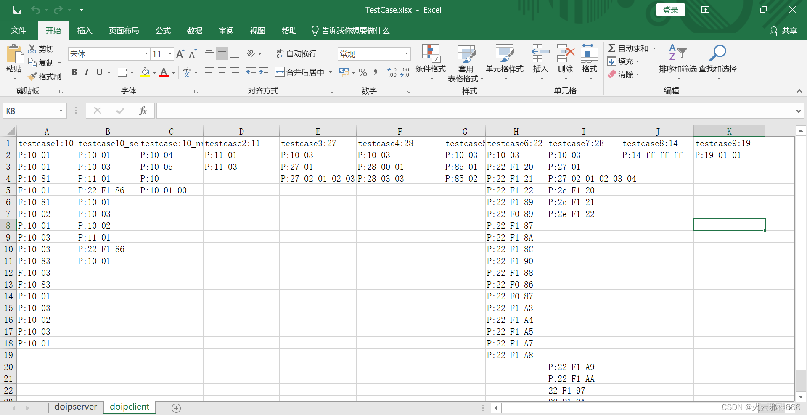Click AutoSum (自动求和) button
This screenshot has height=415, width=807.
coord(628,48)
